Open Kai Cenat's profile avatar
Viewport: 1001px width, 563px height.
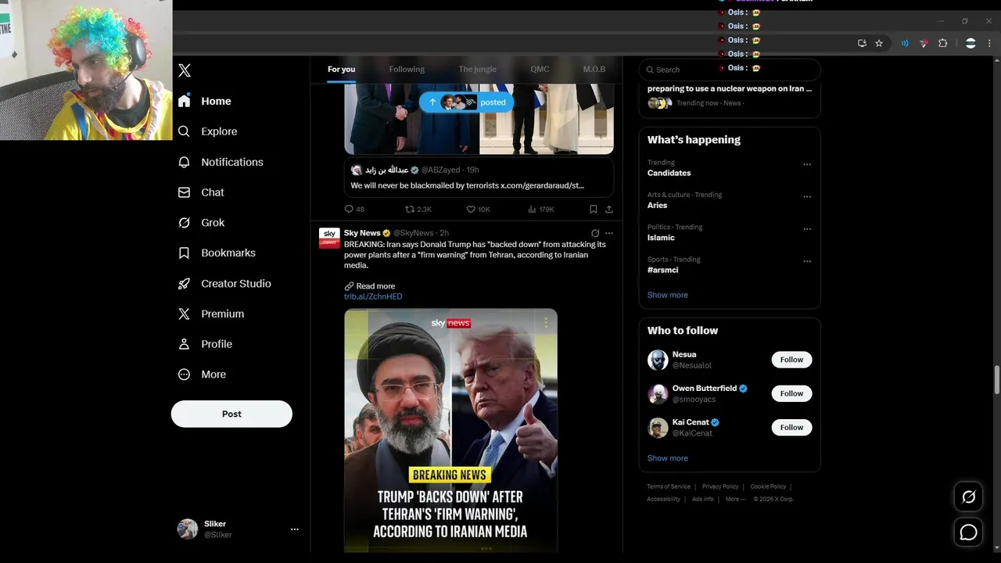pyautogui.click(x=658, y=428)
